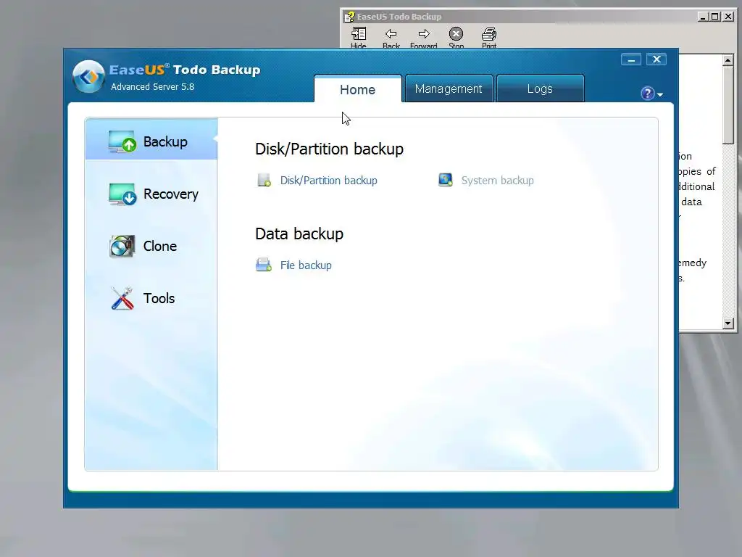Select the Clone label in sidebar
This screenshot has width=742, height=557.
[160, 246]
